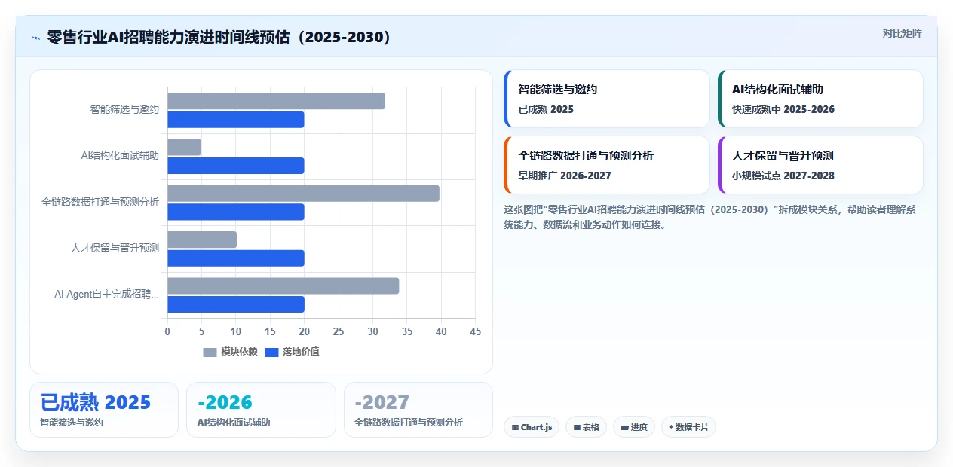This screenshot has width=953, height=467.
Task: Click the gray bar for AI结构化面试辅助
Action: (184, 147)
